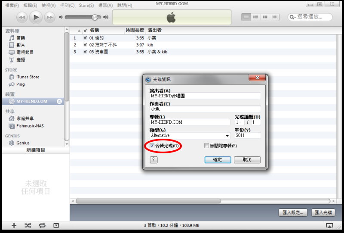Confirm with the 確定 button
The width and height of the screenshot is (344, 233).
(x=217, y=159)
